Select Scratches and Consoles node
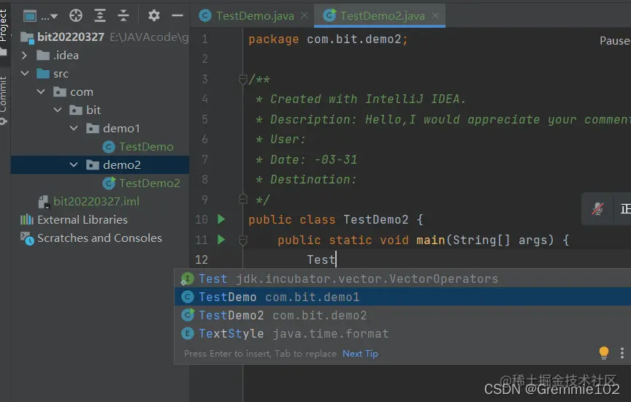Screen dimensions: 631x402 [x=99, y=238]
